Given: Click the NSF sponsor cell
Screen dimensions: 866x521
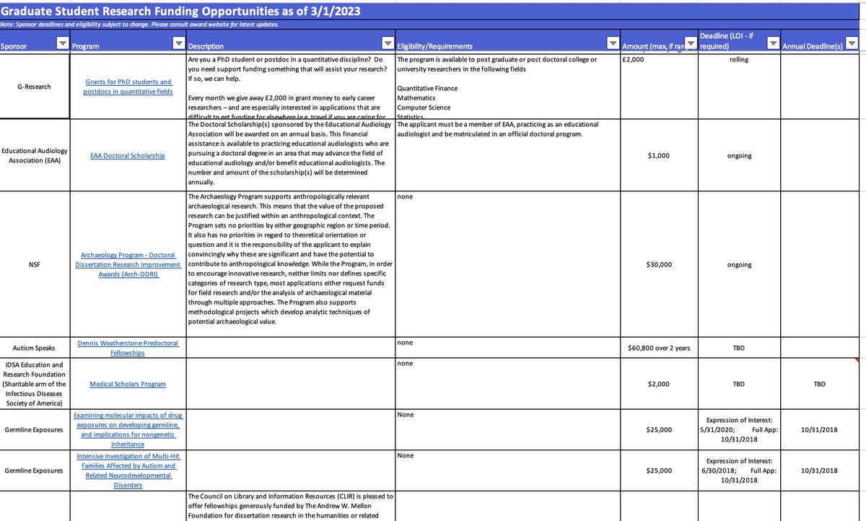Looking at the screenshot, I should pyautogui.click(x=34, y=264).
